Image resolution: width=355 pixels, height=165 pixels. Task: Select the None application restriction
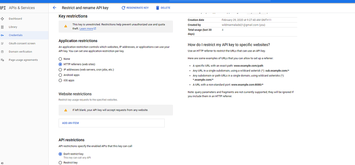pyautogui.click(x=60, y=59)
